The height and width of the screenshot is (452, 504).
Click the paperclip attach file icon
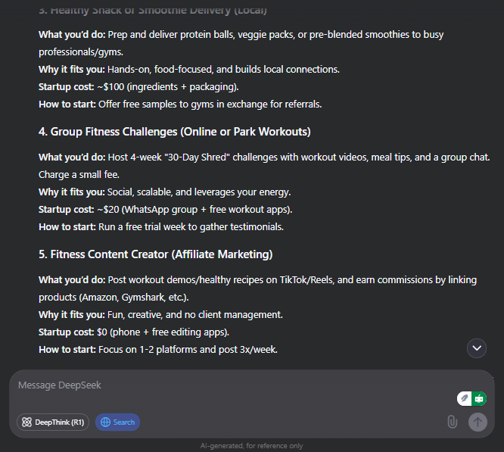[453, 422]
